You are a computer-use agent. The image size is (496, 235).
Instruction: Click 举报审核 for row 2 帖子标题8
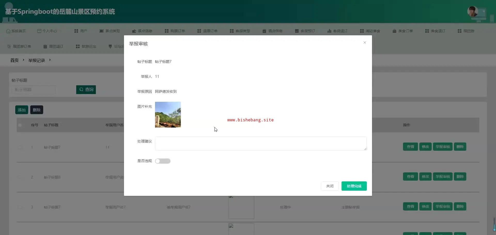(x=443, y=177)
